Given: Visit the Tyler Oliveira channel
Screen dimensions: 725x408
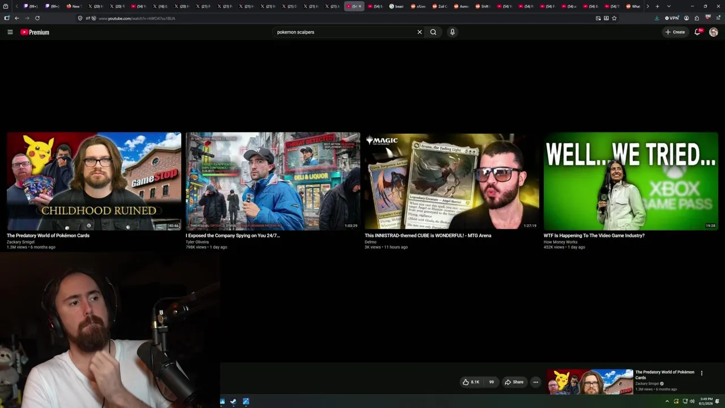Looking at the screenshot, I should (x=197, y=242).
